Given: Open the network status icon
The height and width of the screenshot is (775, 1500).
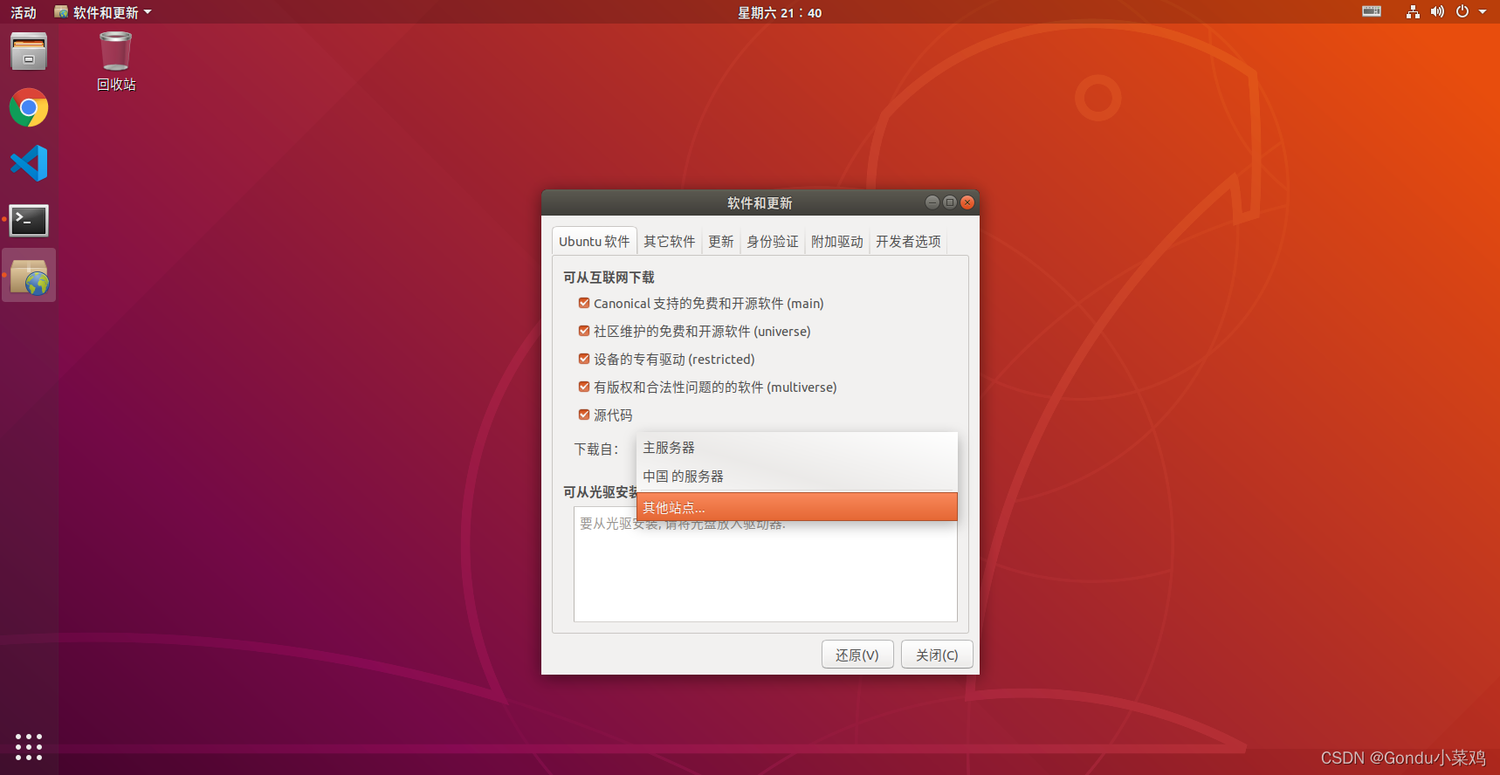Looking at the screenshot, I should click(x=1413, y=11).
